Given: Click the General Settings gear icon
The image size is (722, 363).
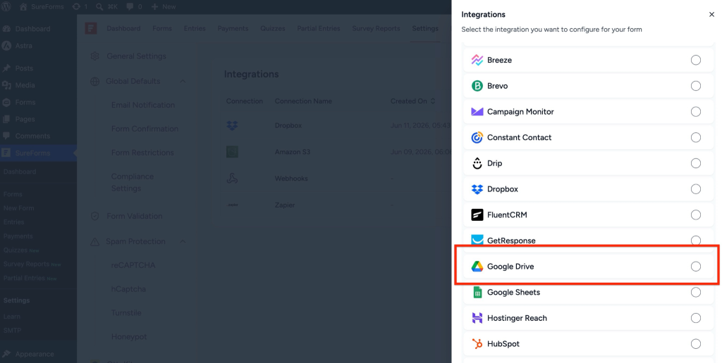Looking at the screenshot, I should 95,56.
